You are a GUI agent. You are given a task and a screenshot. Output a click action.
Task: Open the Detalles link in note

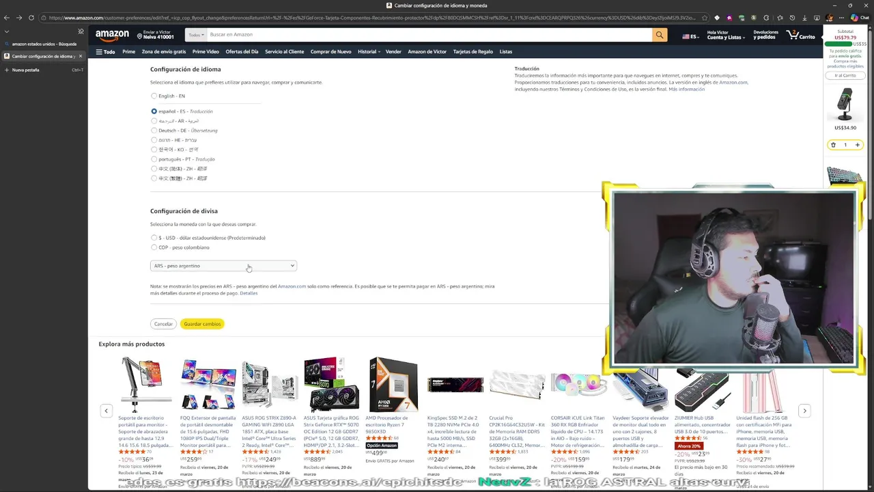click(249, 293)
